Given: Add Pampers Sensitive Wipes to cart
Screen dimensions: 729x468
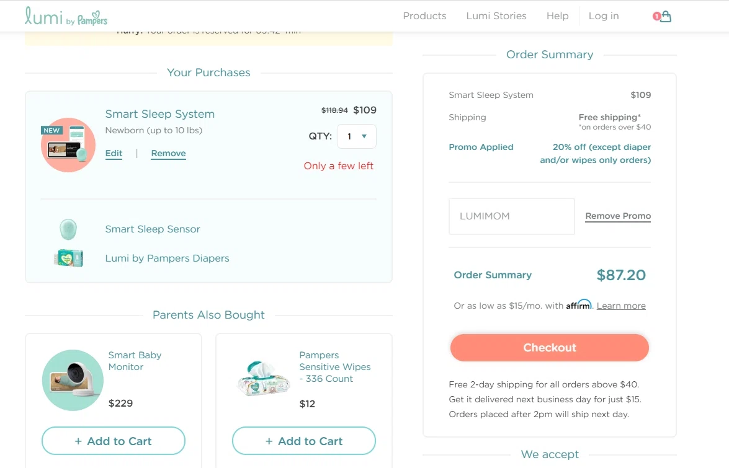Looking at the screenshot, I should 304,441.
